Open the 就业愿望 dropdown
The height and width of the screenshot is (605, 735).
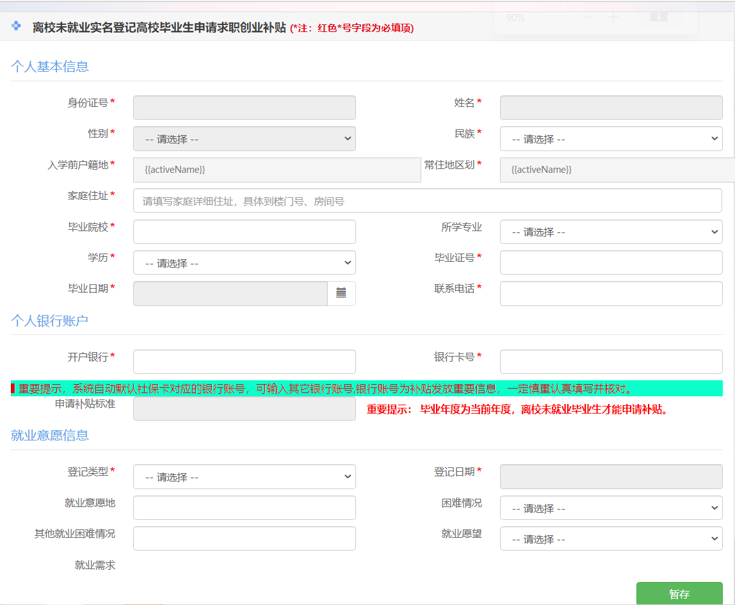click(611, 538)
